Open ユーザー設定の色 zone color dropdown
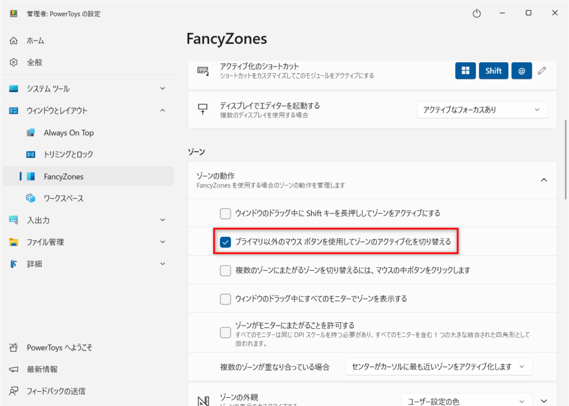Image resolution: width=569 pixels, height=406 pixels. pos(467,400)
